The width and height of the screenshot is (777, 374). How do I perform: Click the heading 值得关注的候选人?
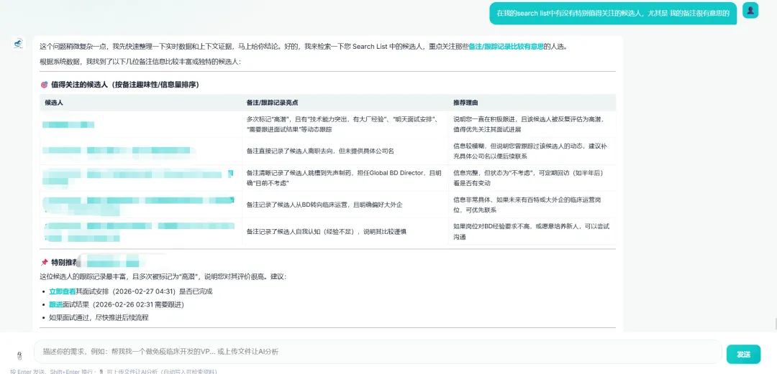125,85
